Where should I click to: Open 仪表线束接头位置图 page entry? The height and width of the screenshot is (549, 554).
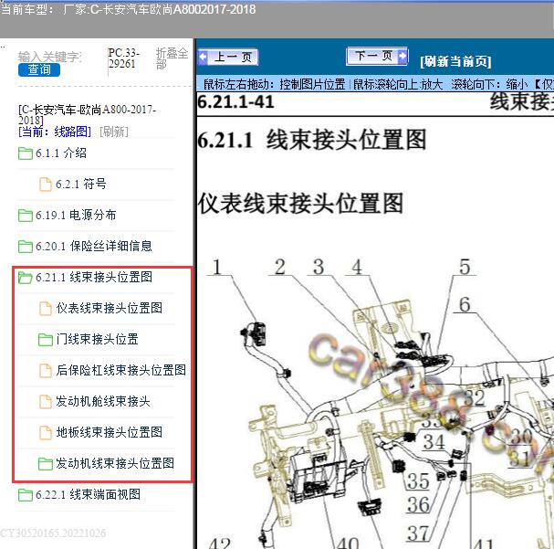point(110,308)
